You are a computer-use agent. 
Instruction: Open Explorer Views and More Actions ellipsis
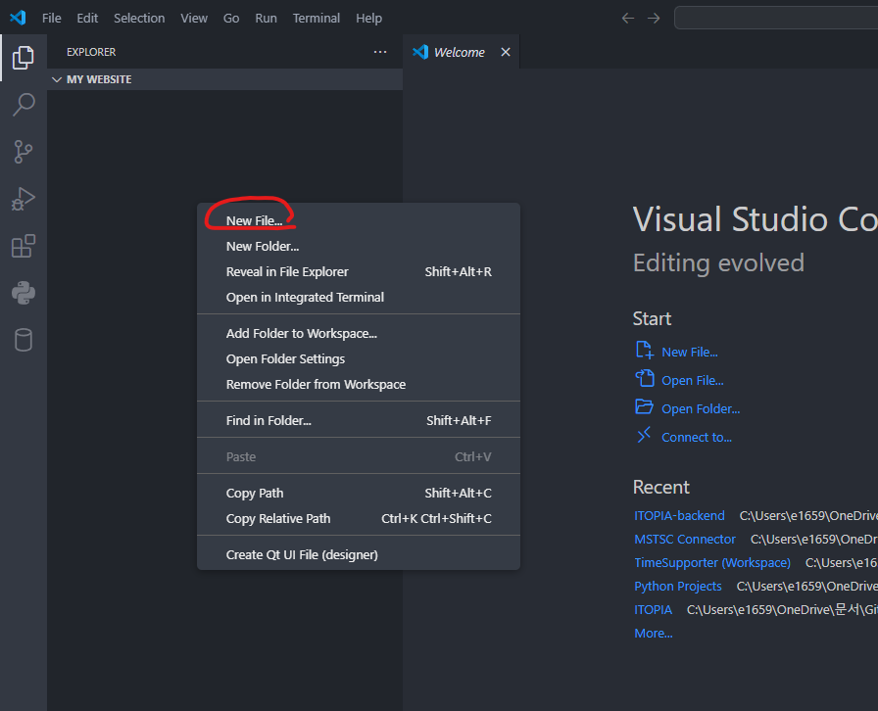tap(380, 52)
